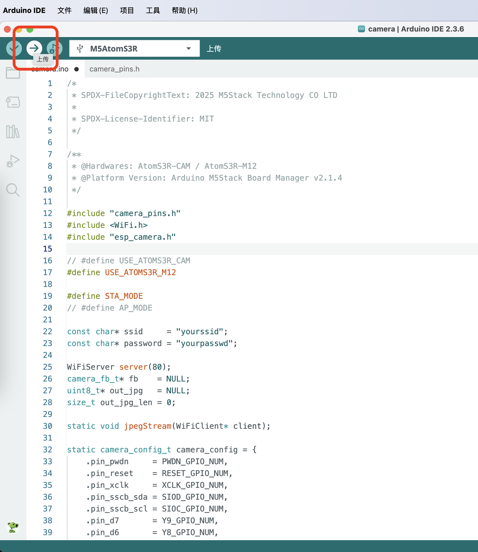Image resolution: width=478 pixels, height=552 pixels.
Task: Click the #include <WiFi.h> line
Action: click(x=107, y=225)
